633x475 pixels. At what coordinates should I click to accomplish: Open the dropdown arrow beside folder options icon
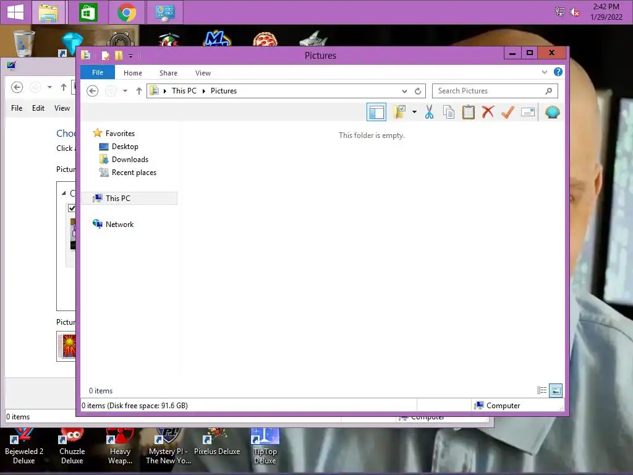(x=414, y=112)
